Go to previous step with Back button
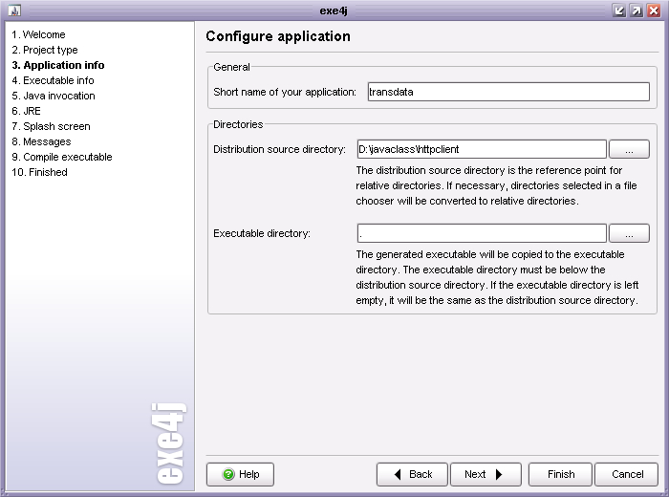 pyautogui.click(x=412, y=474)
